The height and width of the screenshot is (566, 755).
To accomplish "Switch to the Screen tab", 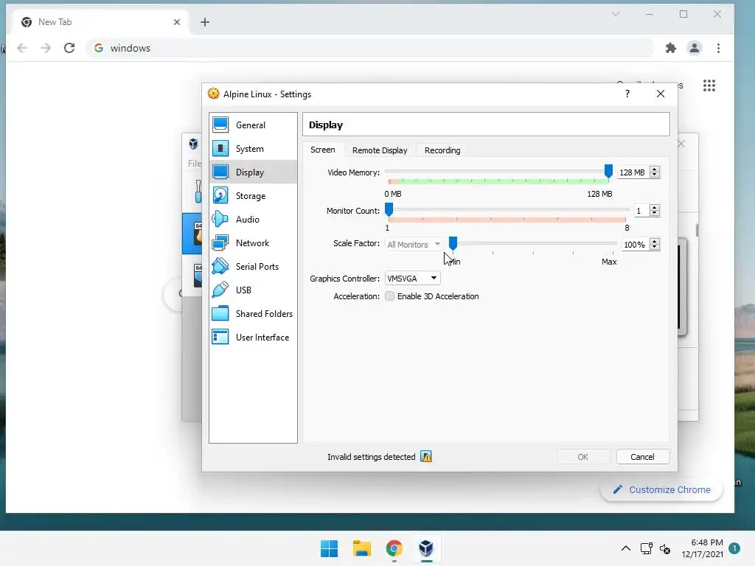I will (323, 150).
